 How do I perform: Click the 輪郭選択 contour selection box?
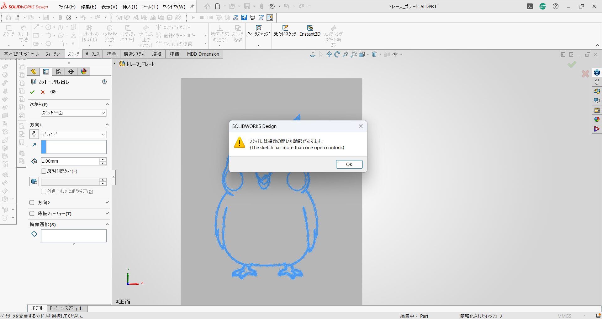pos(74,236)
